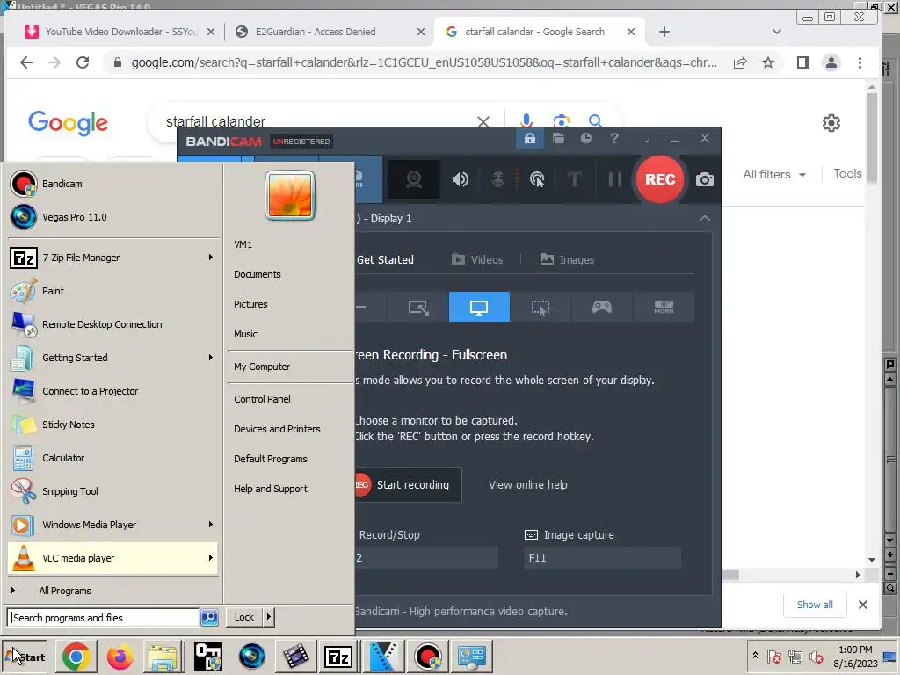This screenshot has height=675, width=900.
Task: Open Bandicam scheduled recording clock icon
Action: [x=586, y=138]
